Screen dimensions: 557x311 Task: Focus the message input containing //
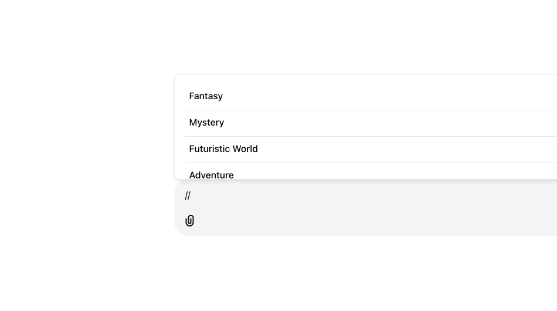coord(352,196)
